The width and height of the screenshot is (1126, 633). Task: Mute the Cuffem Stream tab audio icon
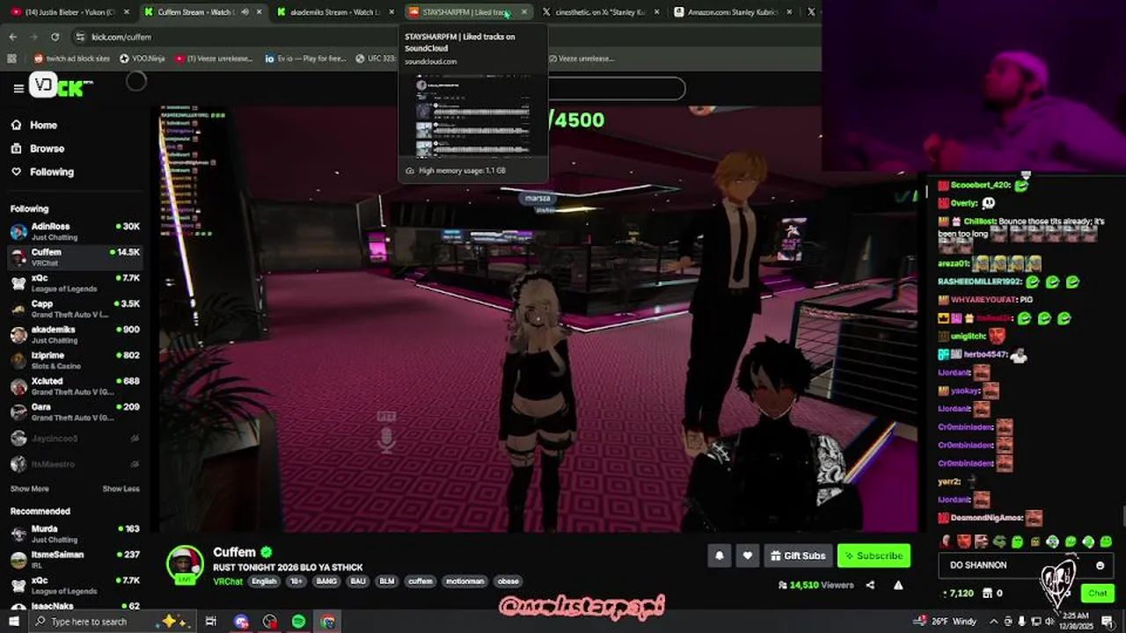click(245, 12)
